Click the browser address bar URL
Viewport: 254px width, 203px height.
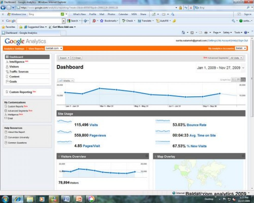95,8
